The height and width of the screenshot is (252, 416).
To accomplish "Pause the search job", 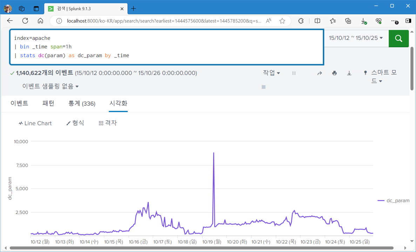I will coord(294,73).
